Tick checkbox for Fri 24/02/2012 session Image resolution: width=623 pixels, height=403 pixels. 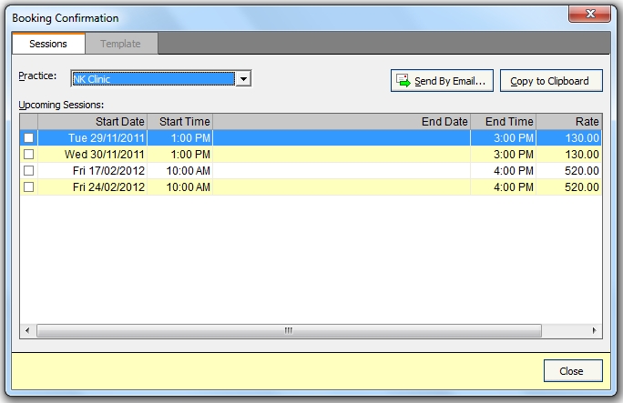click(x=29, y=186)
